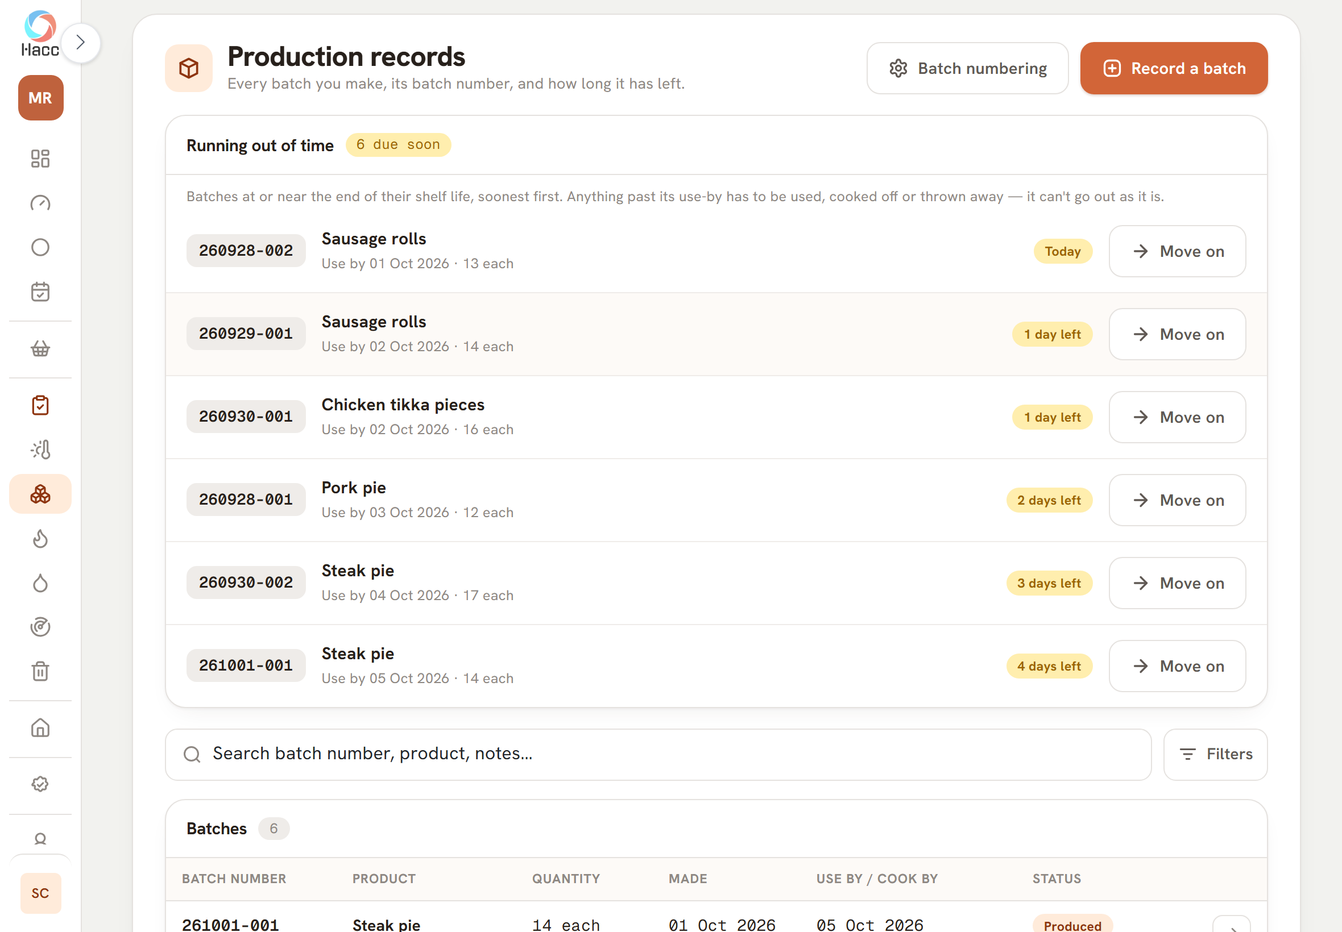
Task: Move on Sausage rolls batch 260929-001
Action: point(1177,334)
